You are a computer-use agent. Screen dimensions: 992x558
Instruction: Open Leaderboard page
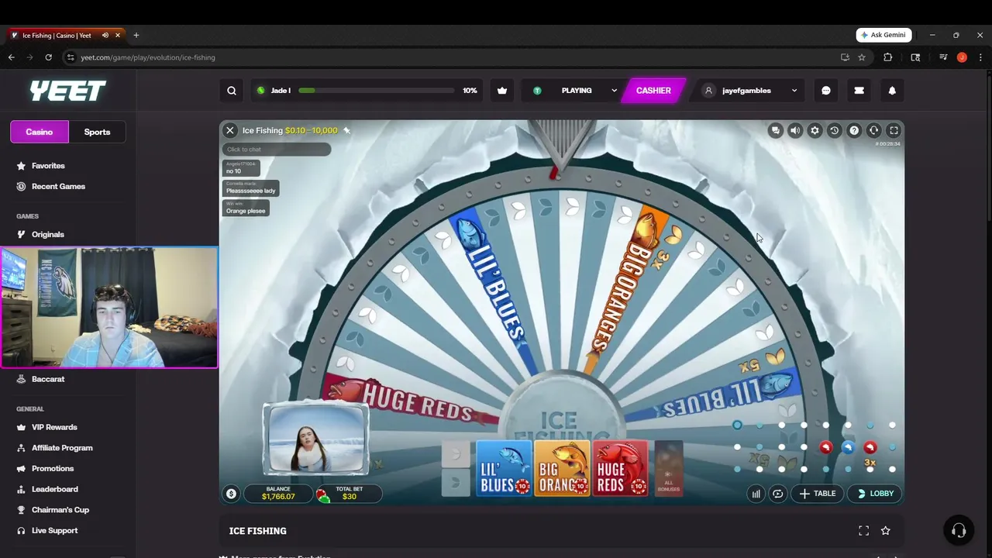pos(54,489)
